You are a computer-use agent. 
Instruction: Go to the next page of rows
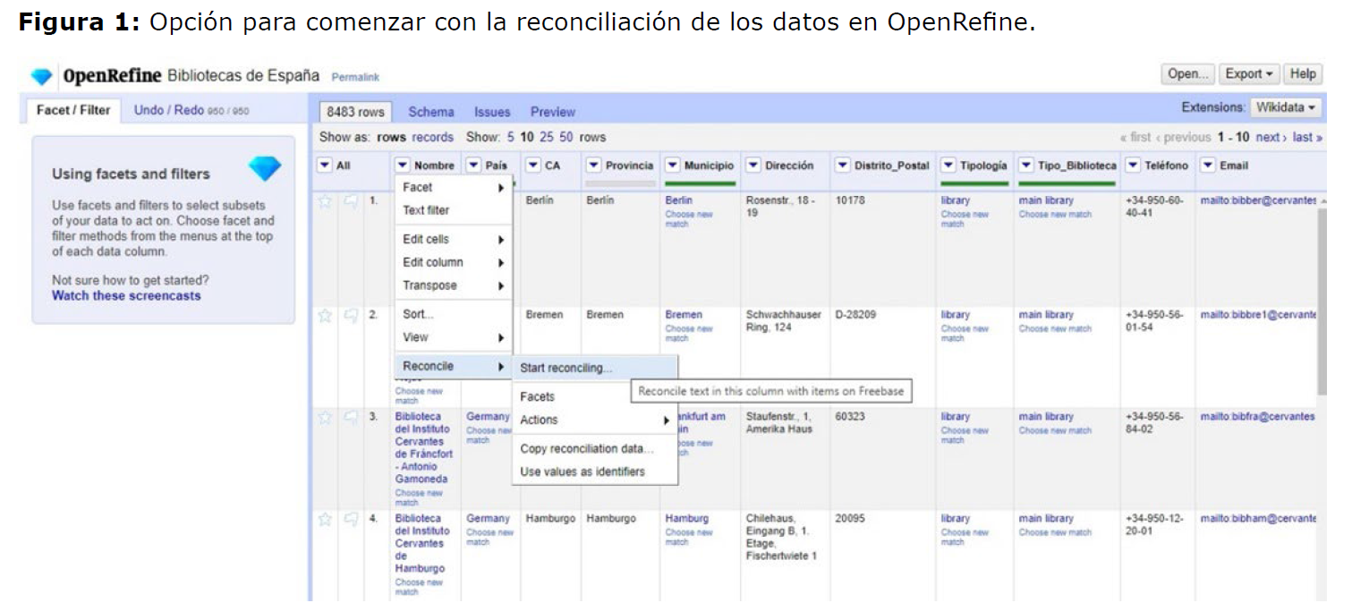tap(1271, 138)
